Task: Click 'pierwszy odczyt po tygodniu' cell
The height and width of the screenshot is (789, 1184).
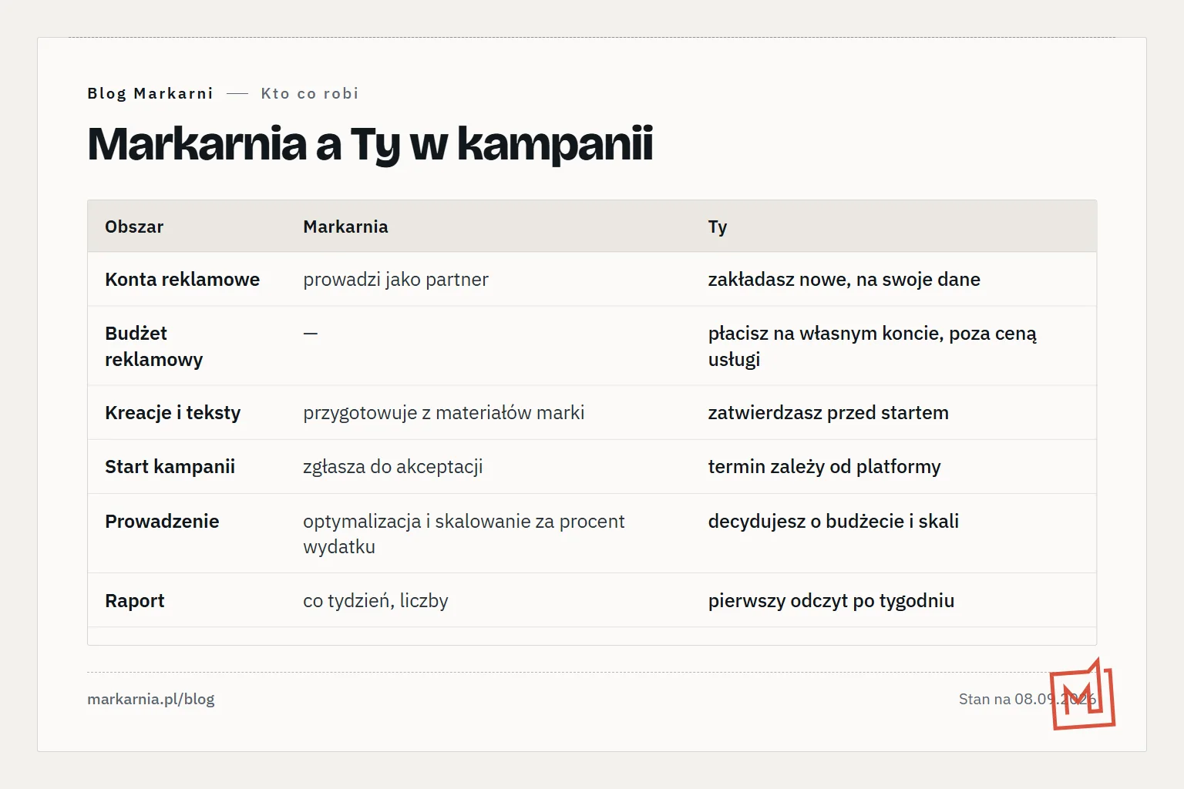Action: pyautogui.click(x=831, y=600)
